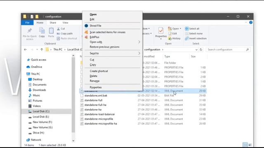Choose Rename in the context menu
Viewport: 264px width, 148px height.
pyautogui.click(x=94, y=81)
